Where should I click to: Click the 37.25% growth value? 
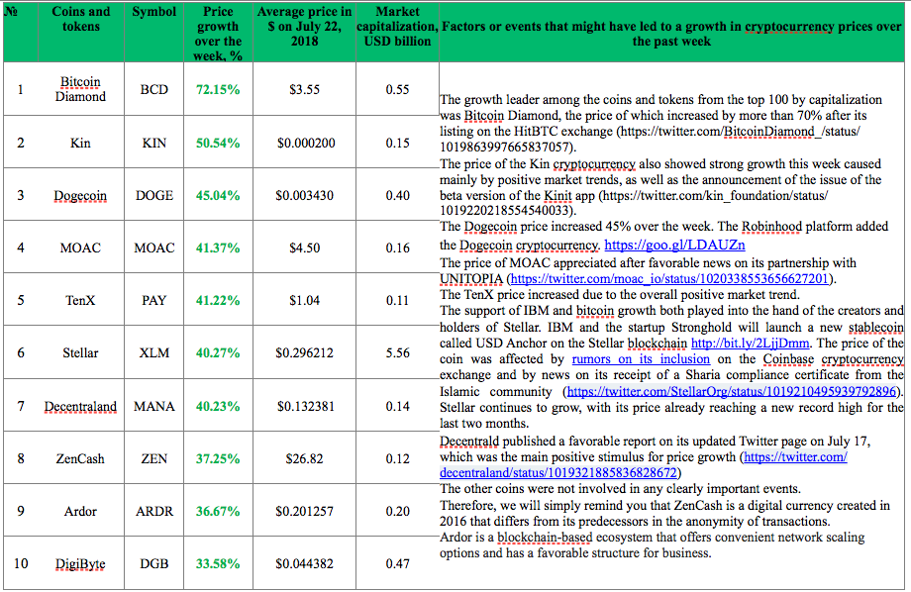(x=218, y=458)
